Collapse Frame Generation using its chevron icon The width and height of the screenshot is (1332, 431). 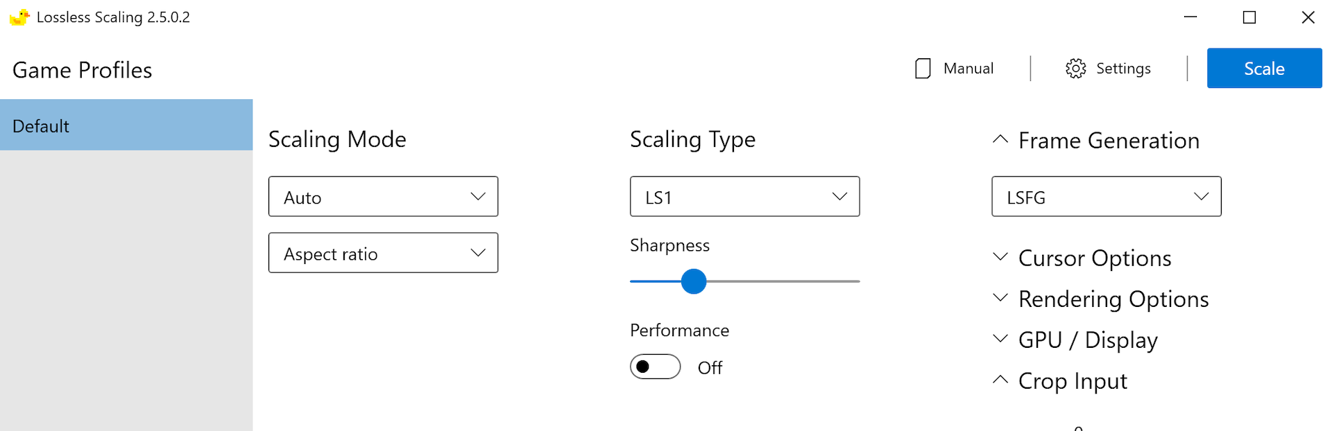point(1000,139)
